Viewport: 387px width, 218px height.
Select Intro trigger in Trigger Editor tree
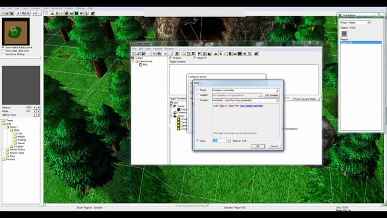pyautogui.click(x=145, y=65)
